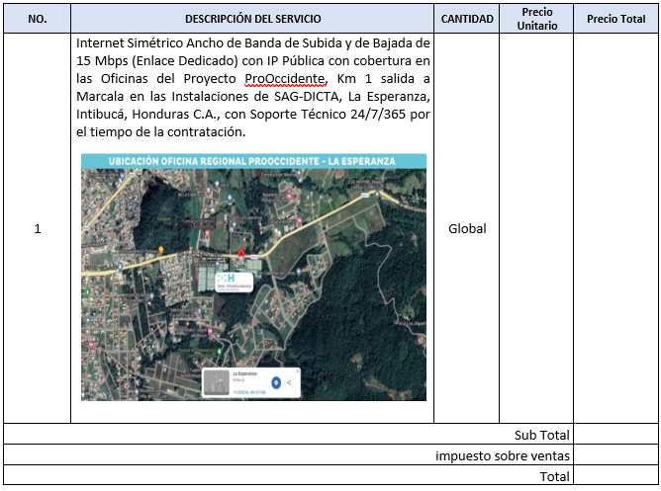
Task: Select the La Esperanza title in the info card
Action: 244,374
